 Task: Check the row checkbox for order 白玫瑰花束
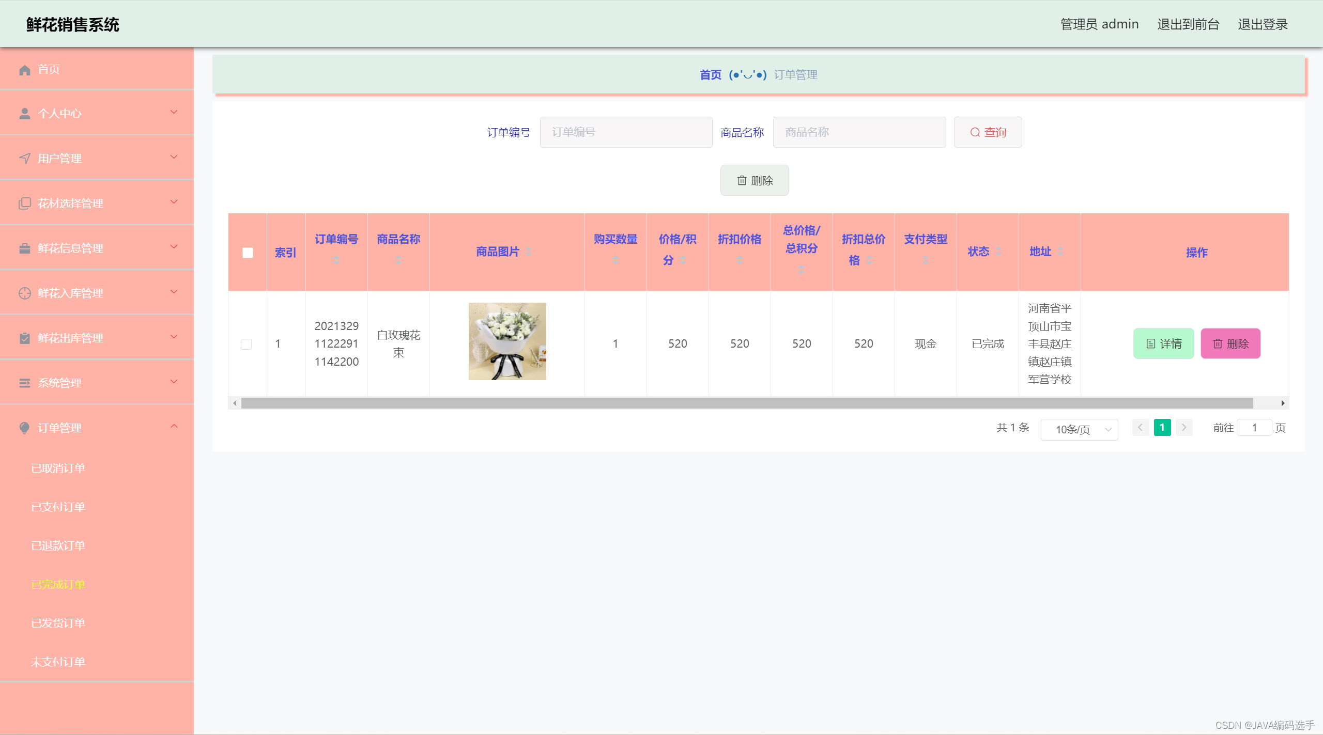click(247, 344)
